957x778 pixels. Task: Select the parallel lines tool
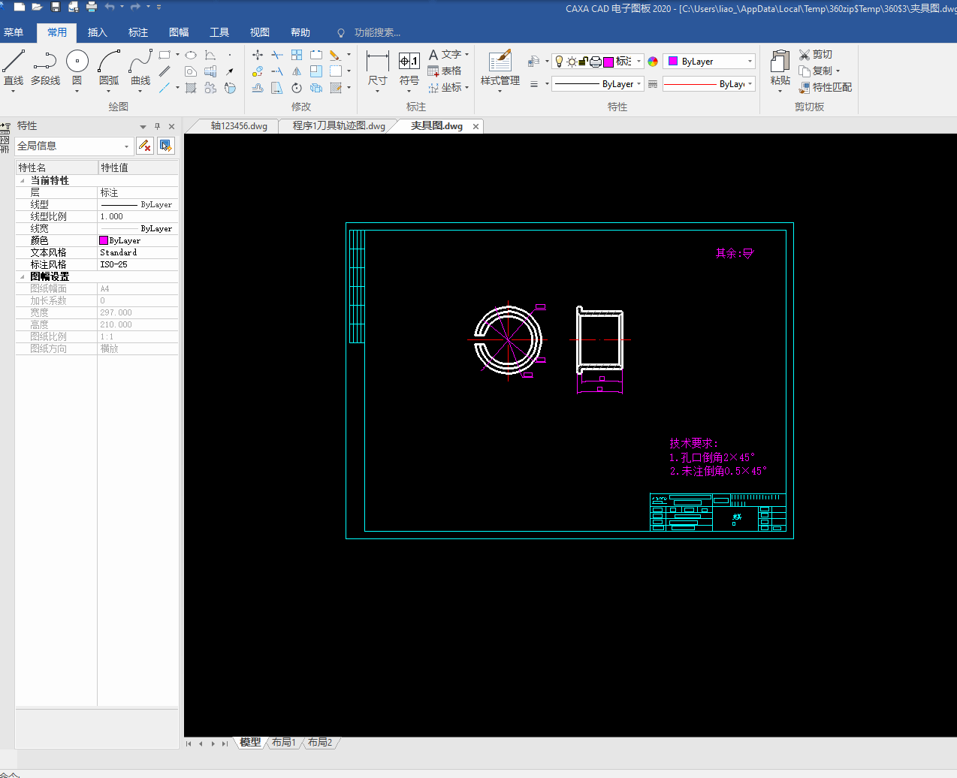click(165, 71)
